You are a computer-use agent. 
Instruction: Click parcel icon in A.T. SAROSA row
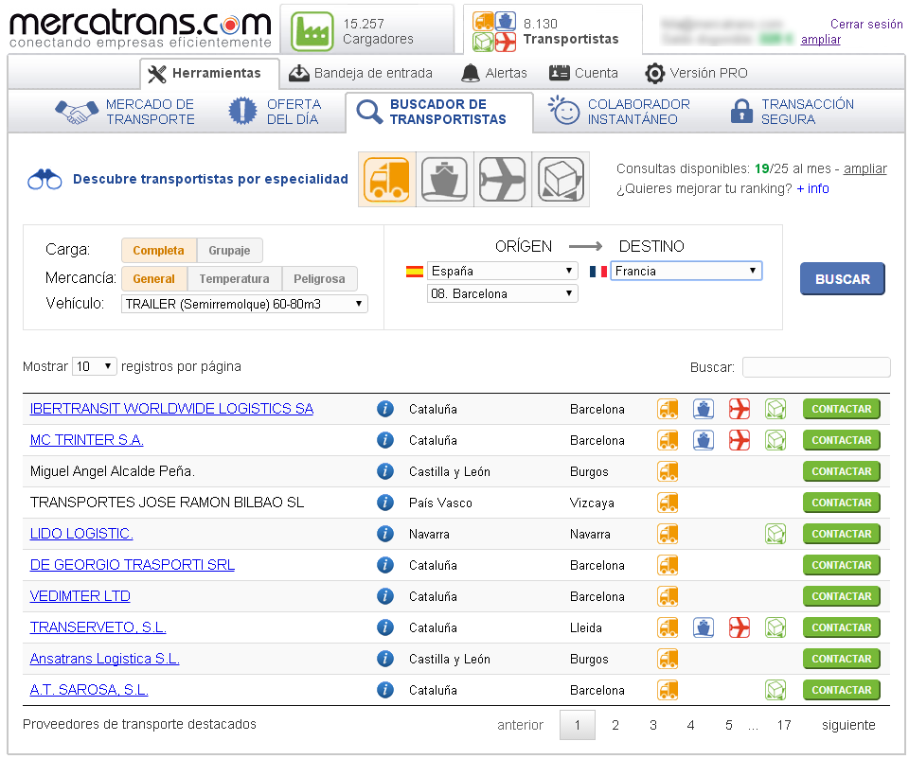(x=775, y=691)
